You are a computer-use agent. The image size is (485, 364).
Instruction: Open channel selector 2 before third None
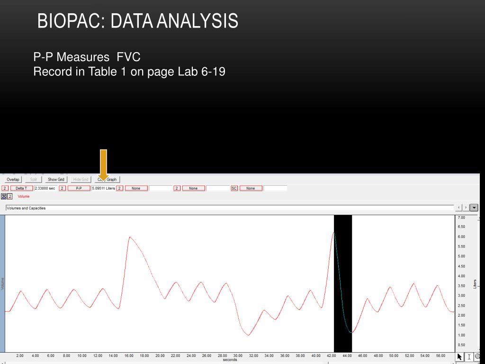119,188
